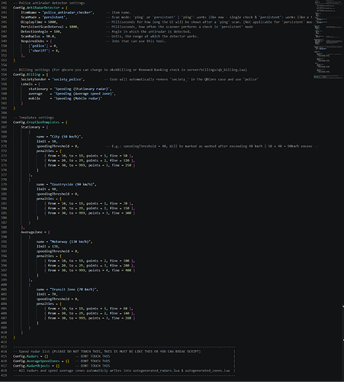Click the 'society_police' SocietySender string
The height and width of the screenshot is (382, 344).
coord(69,79)
